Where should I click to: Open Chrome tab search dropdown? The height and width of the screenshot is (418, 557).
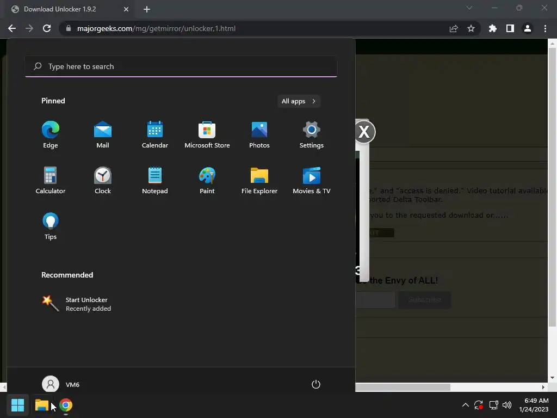tap(469, 8)
